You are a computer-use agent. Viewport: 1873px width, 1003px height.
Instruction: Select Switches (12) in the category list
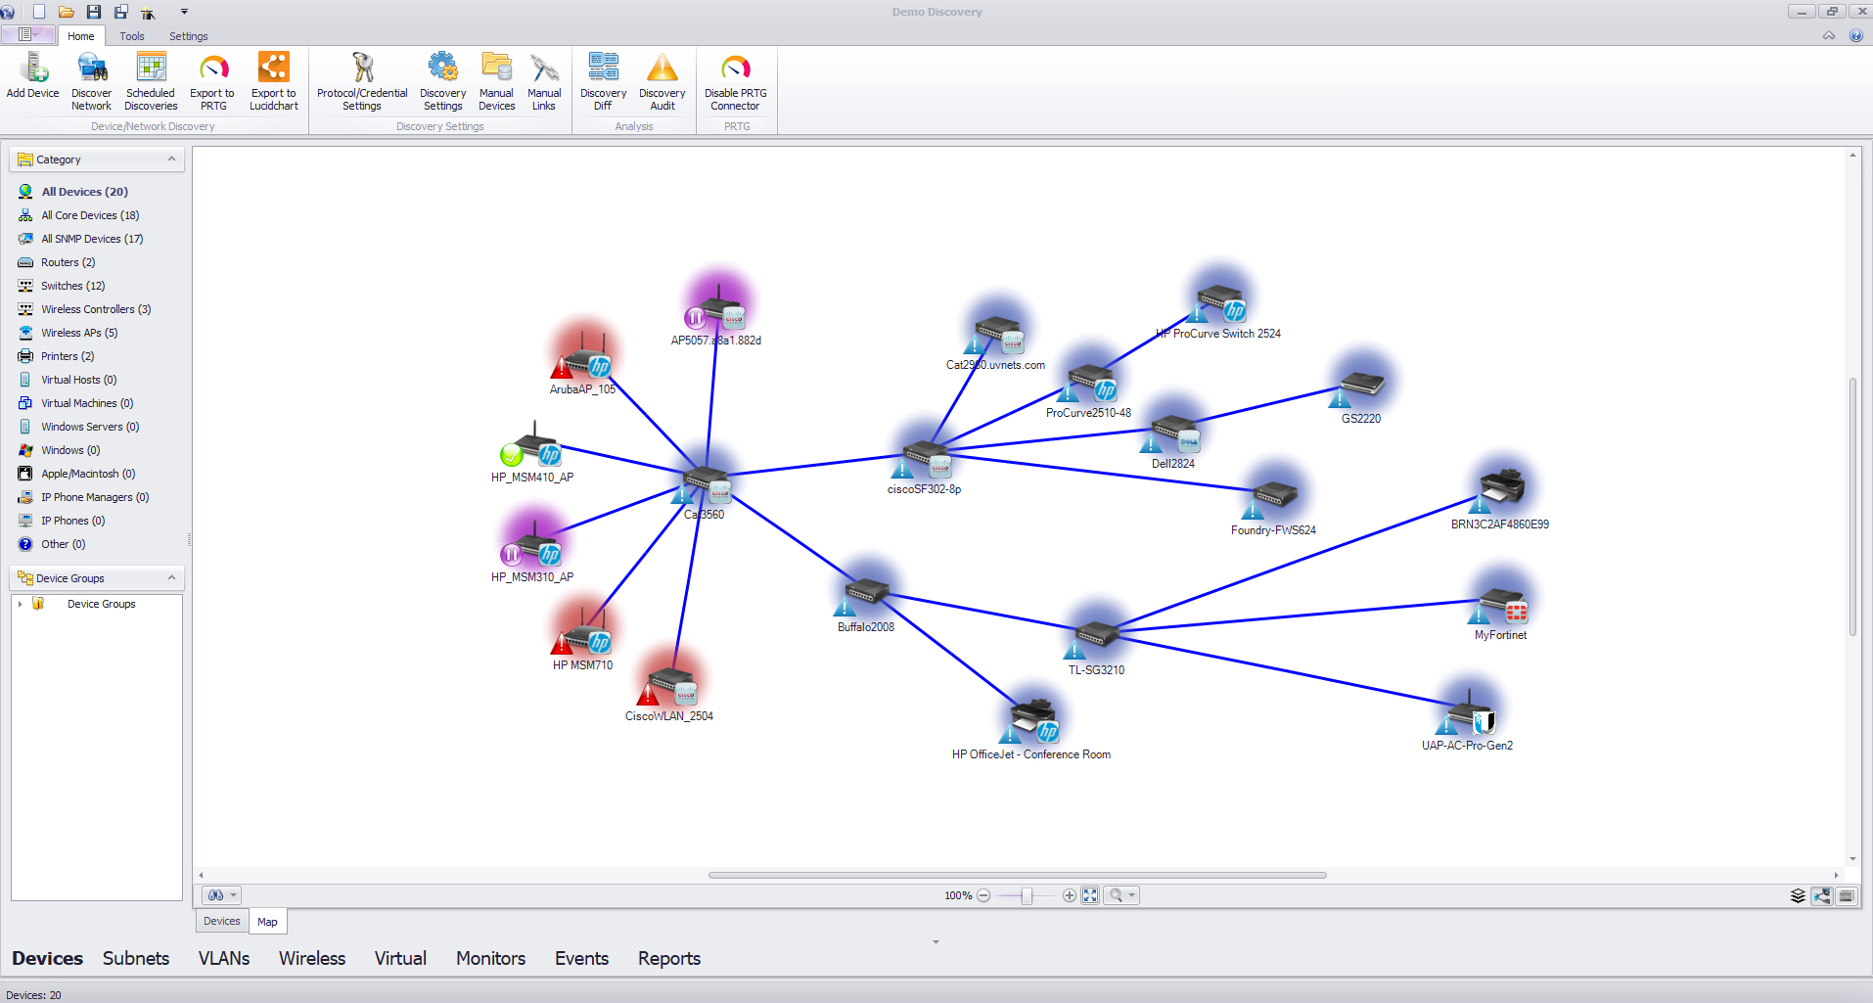73,285
